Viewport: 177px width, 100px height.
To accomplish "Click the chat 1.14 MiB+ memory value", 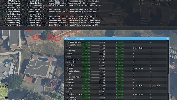I will pyautogui.click(x=138, y=48).
